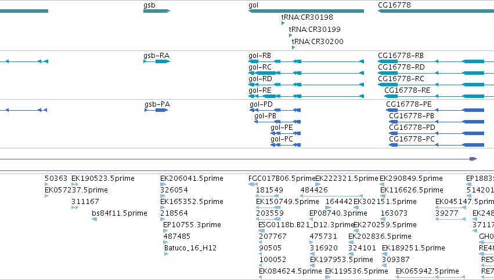Select the gol-PD protein feature
Image resolution: width=494 pixels, height=280 pixels.
[275, 110]
